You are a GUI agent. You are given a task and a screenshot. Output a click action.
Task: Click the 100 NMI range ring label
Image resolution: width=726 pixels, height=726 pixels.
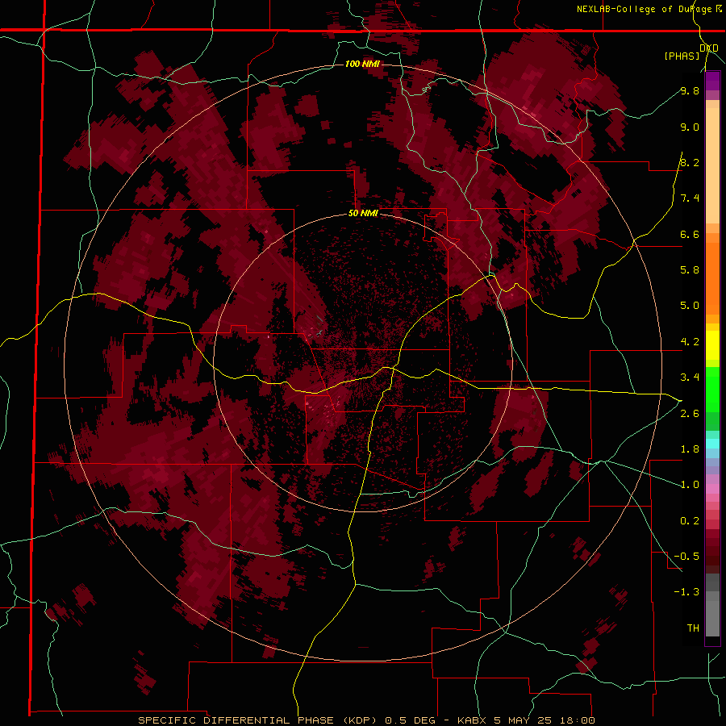point(362,64)
